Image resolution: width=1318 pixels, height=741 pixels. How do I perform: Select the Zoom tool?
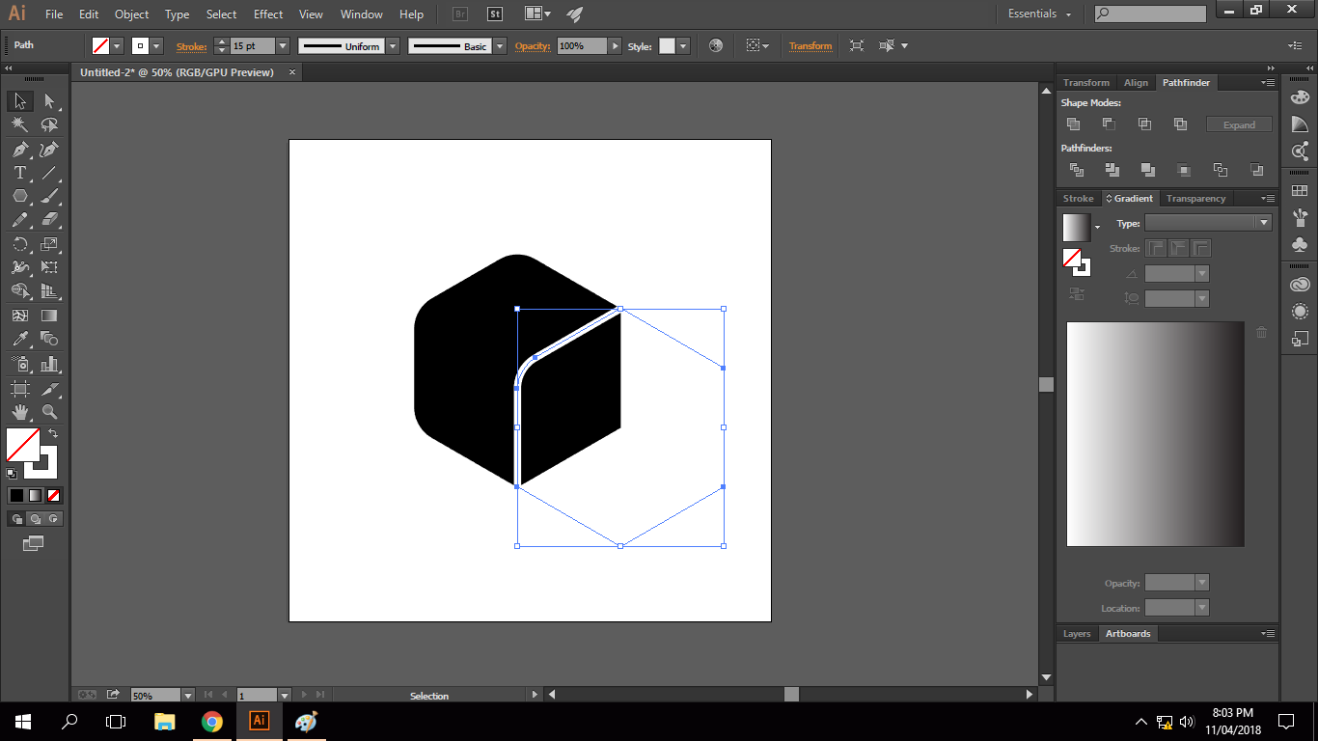coord(50,412)
